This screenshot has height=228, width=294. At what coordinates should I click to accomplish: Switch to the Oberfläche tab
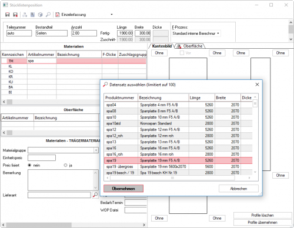coord(190,46)
